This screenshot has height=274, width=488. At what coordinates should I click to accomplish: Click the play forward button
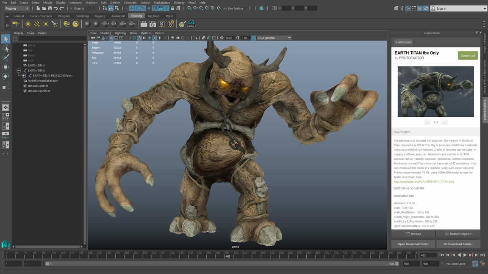click(465, 255)
